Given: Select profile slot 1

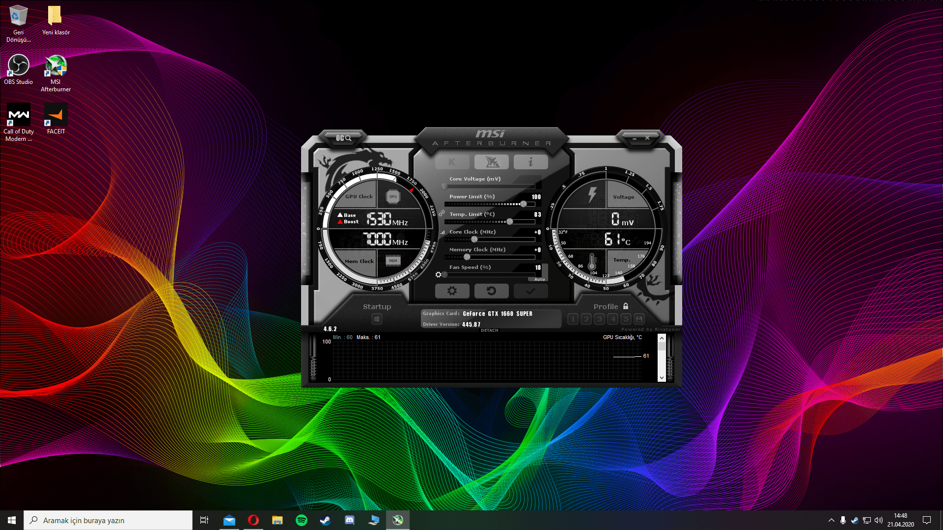Looking at the screenshot, I should pyautogui.click(x=573, y=319).
